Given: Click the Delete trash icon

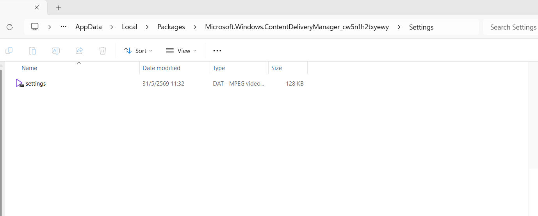Looking at the screenshot, I should pyautogui.click(x=103, y=51).
